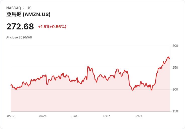Click the US market label
The image size is (185, 129).
tap(29, 8)
